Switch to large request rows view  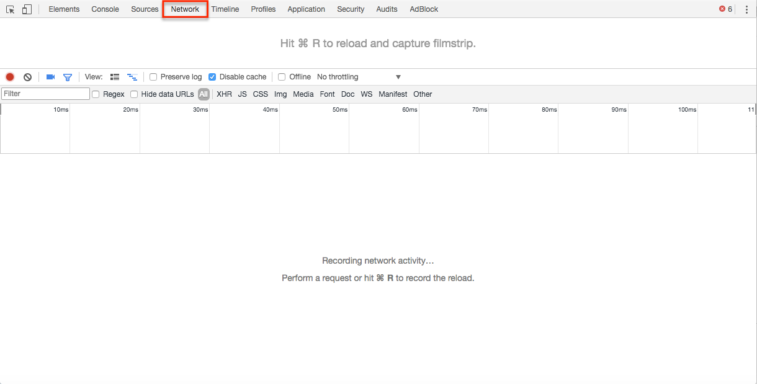[x=115, y=76]
